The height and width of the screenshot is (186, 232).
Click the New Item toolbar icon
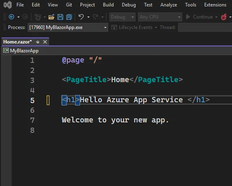click(38, 17)
